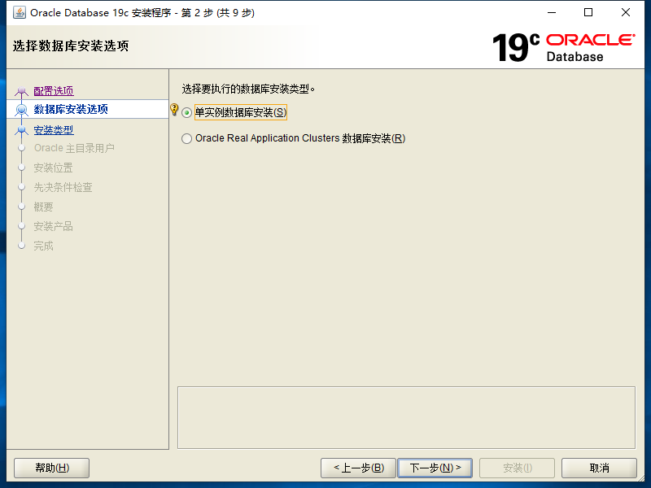Image resolution: width=651 pixels, height=488 pixels.
Task: Click '先决条件检查' step text
Action: click(x=63, y=187)
